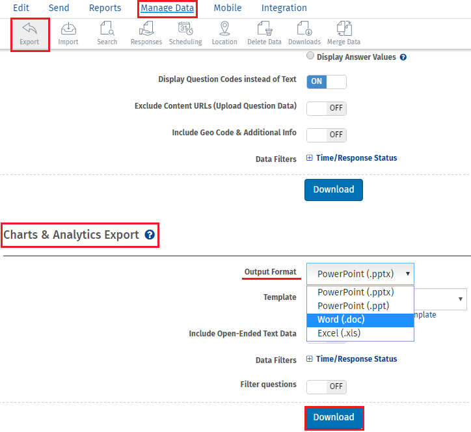Open the Manage Data tab
Viewport: 471px width, 432px height.
pyautogui.click(x=167, y=8)
